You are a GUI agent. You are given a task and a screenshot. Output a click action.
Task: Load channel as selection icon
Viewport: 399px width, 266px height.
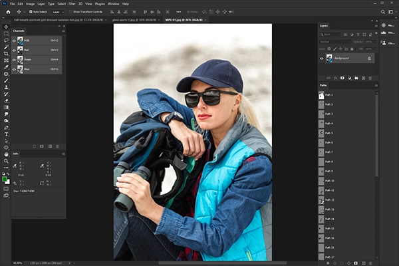(x=34, y=146)
